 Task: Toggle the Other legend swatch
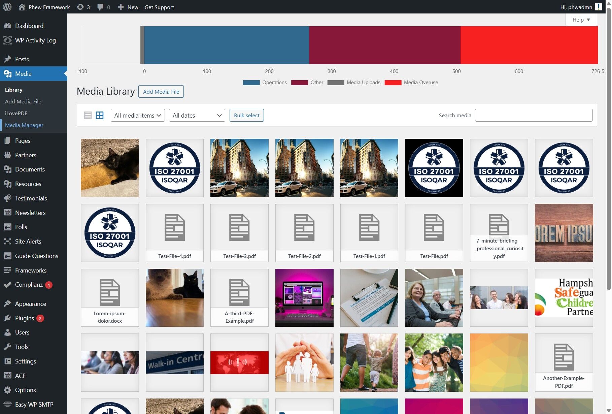click(x=300, y=83)
